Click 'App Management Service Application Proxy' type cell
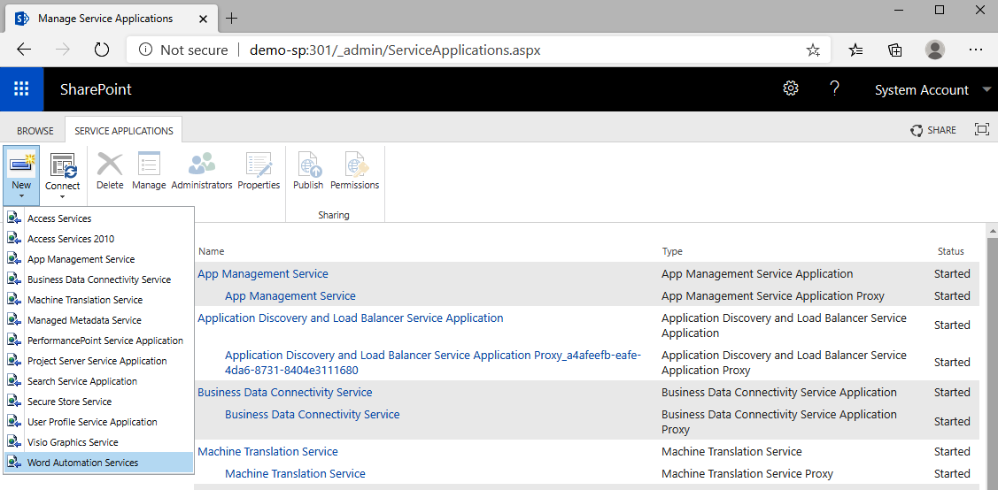The width and height of the screenshot is (998, 490). click(x=773, y=296)
